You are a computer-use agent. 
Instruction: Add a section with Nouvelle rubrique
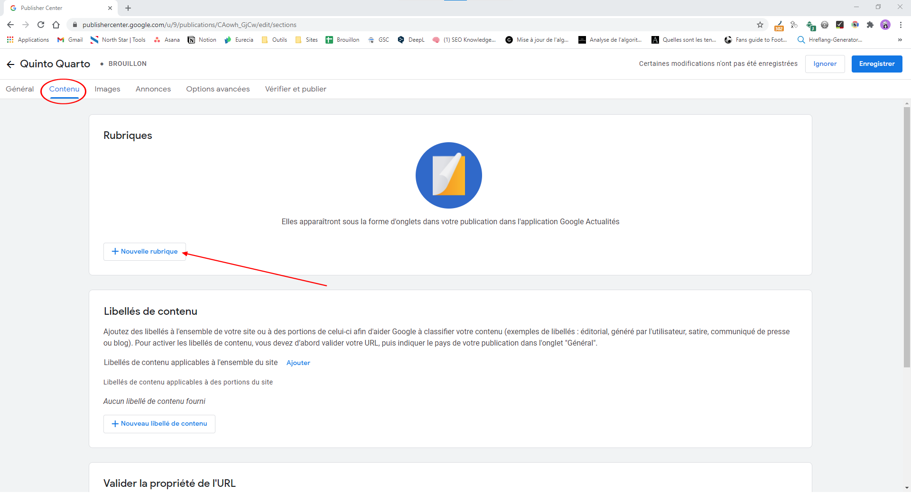click(x=145, y=252)
